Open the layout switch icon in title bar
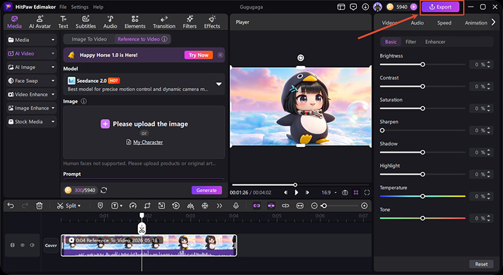 pos(341,6)
